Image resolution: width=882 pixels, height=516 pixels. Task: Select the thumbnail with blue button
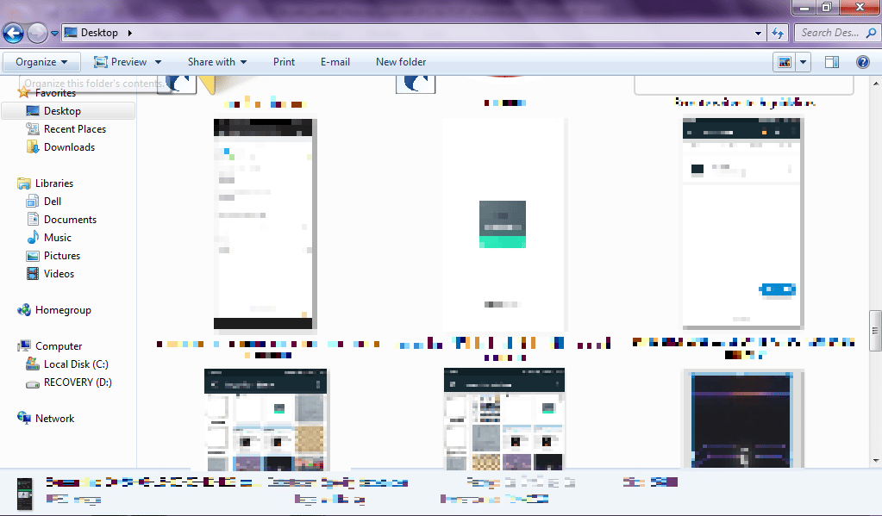[x=743, y=223]
